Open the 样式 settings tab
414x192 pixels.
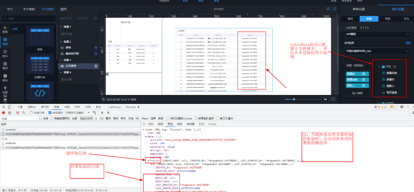(x=350, y=19)
